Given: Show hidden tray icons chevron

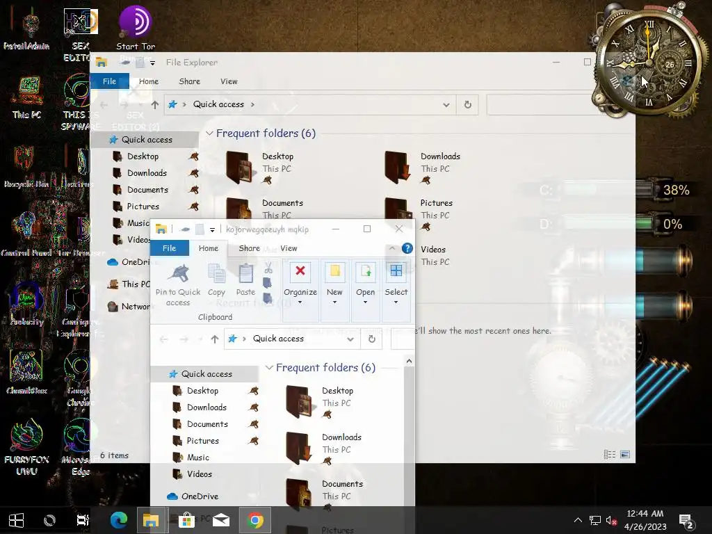Looking at the screenshot, I should (578, 520).
